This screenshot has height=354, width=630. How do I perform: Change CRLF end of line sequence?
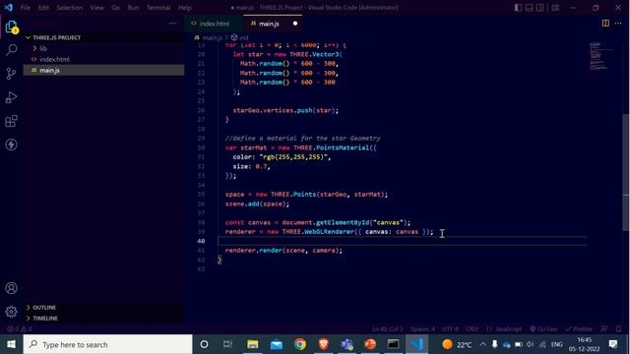(472, 329)
